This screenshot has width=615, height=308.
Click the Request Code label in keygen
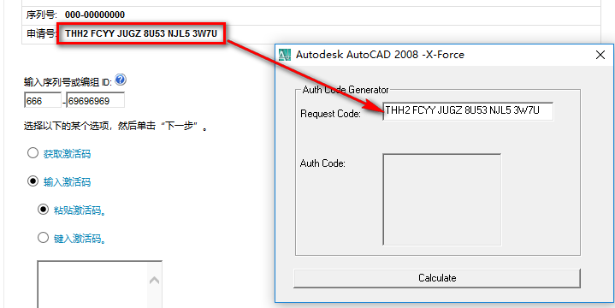point(330,114)
